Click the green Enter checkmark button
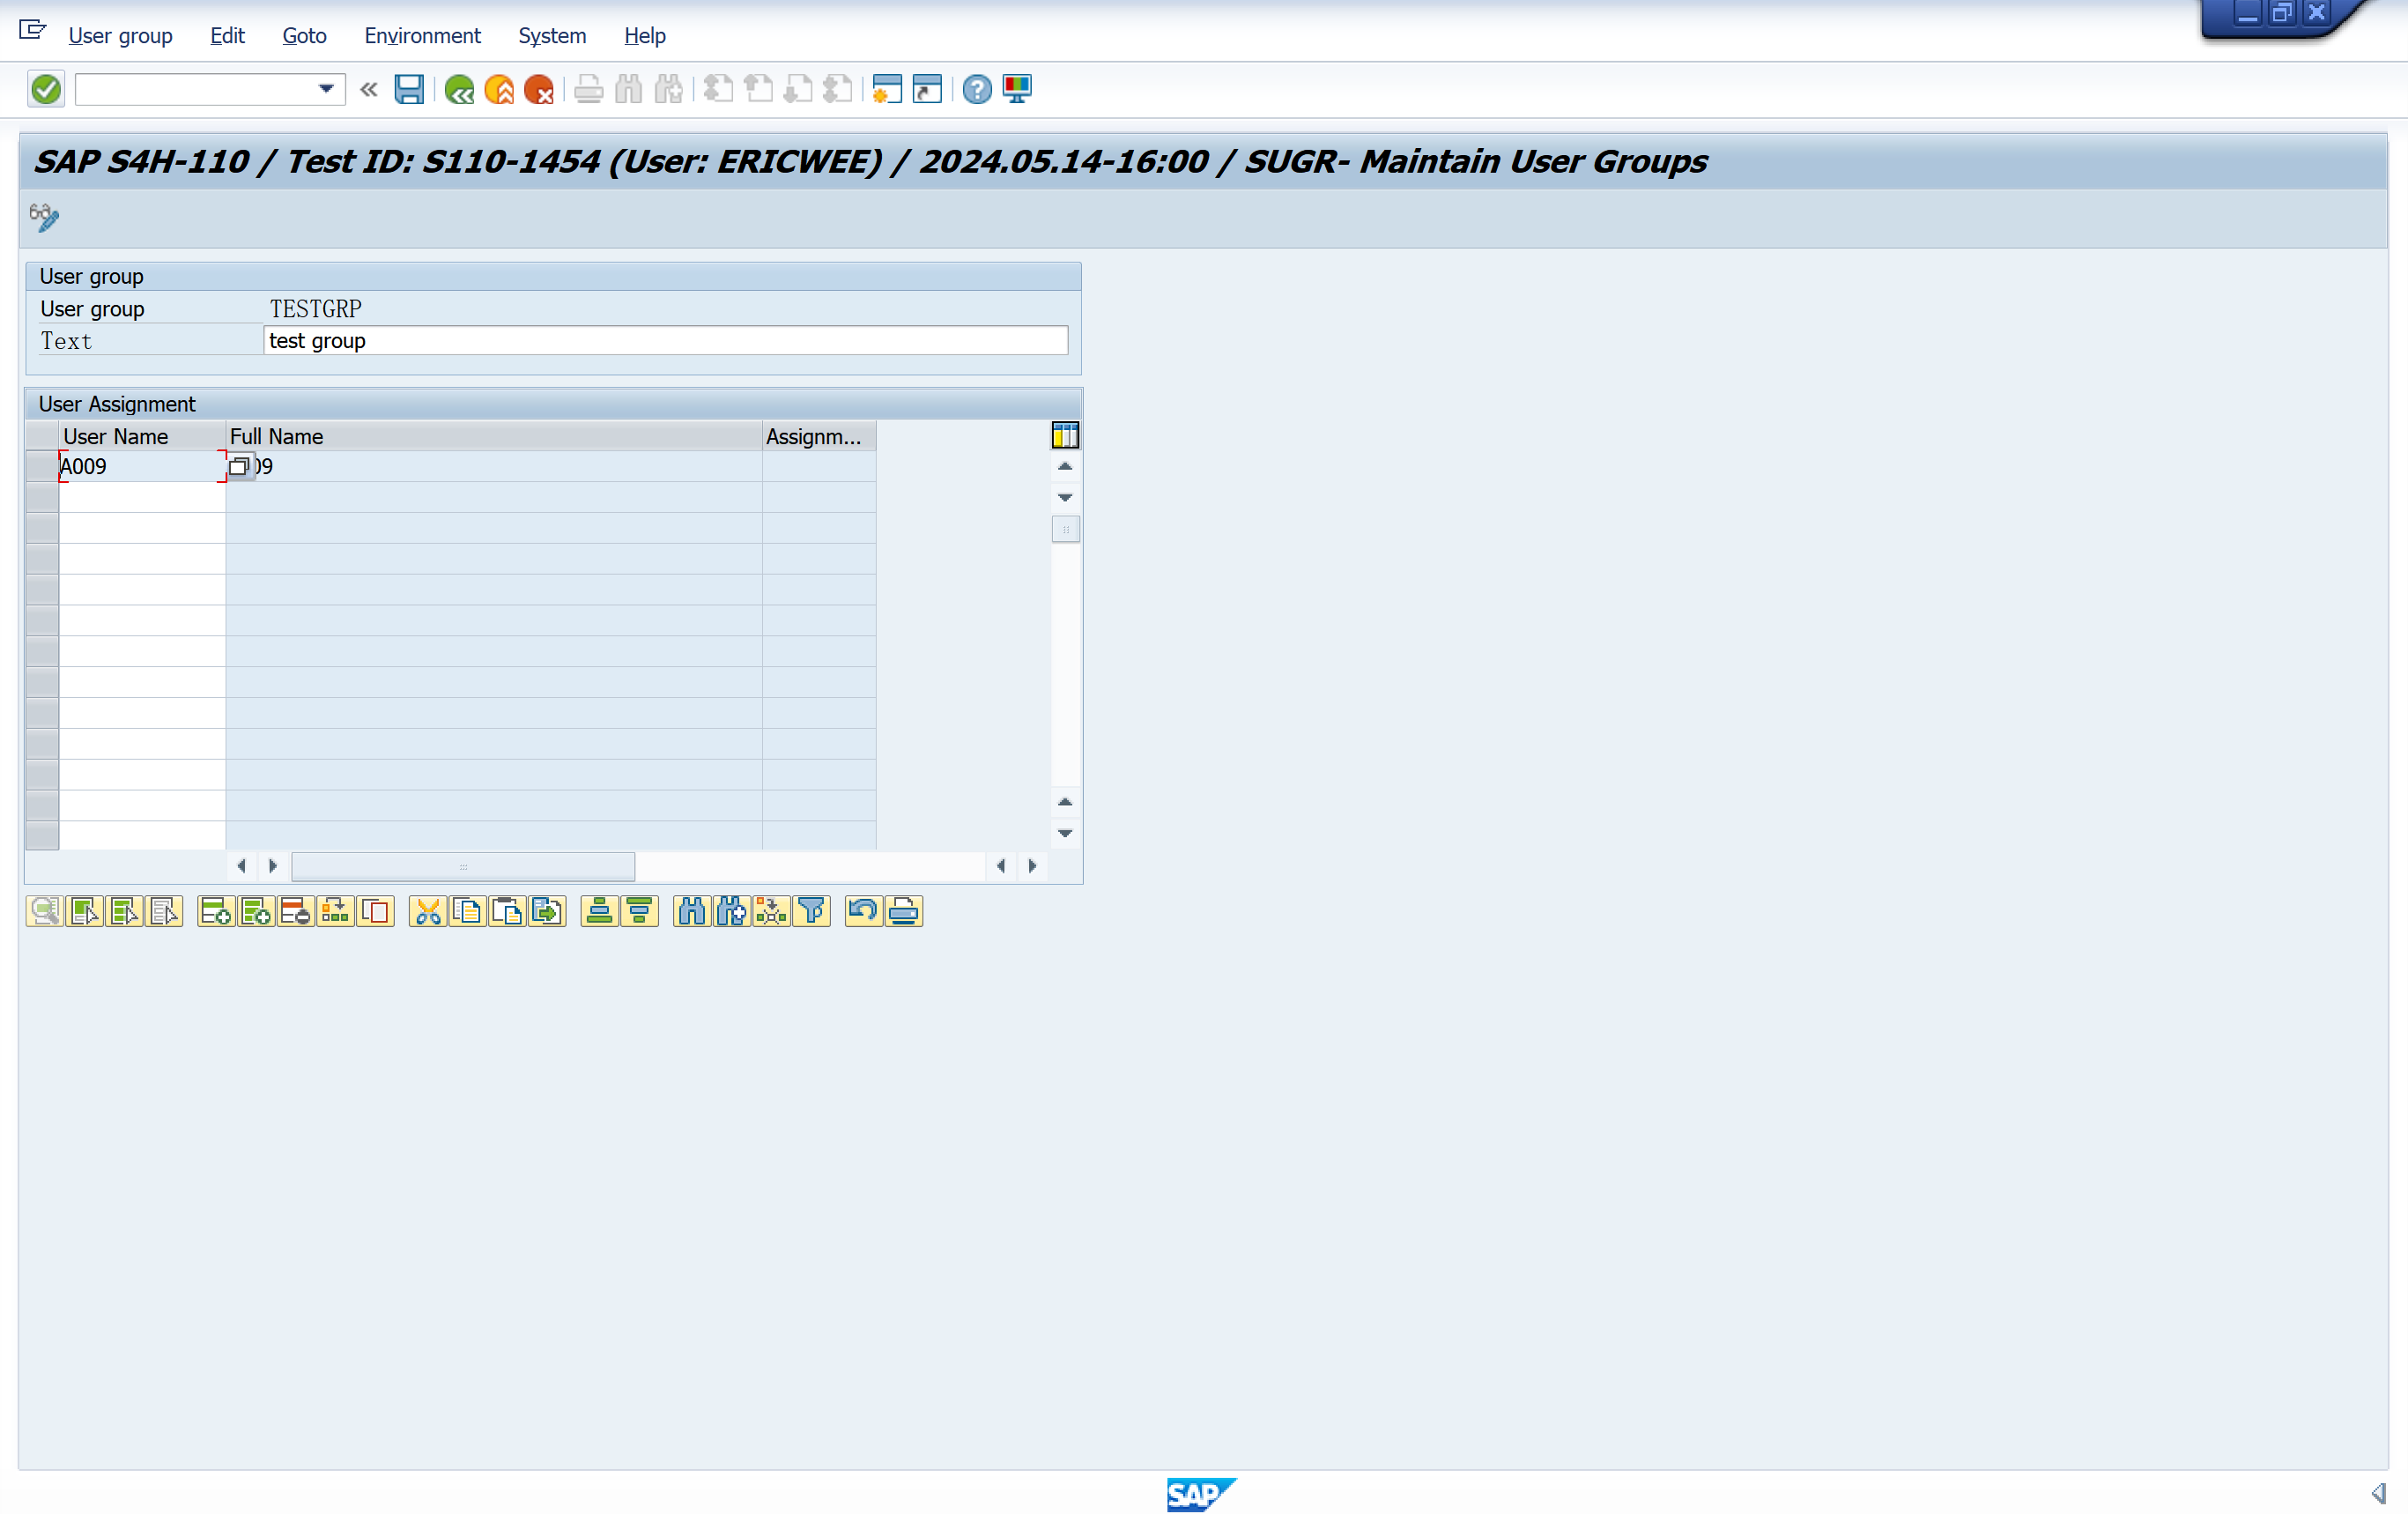Image resolution: width=2408 pixels, height=1514 pixels. [x=46, y=89]
